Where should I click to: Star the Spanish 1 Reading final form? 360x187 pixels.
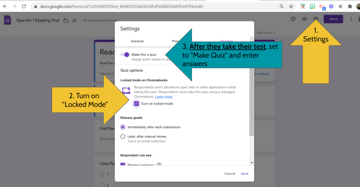click(x=75, y=21)
